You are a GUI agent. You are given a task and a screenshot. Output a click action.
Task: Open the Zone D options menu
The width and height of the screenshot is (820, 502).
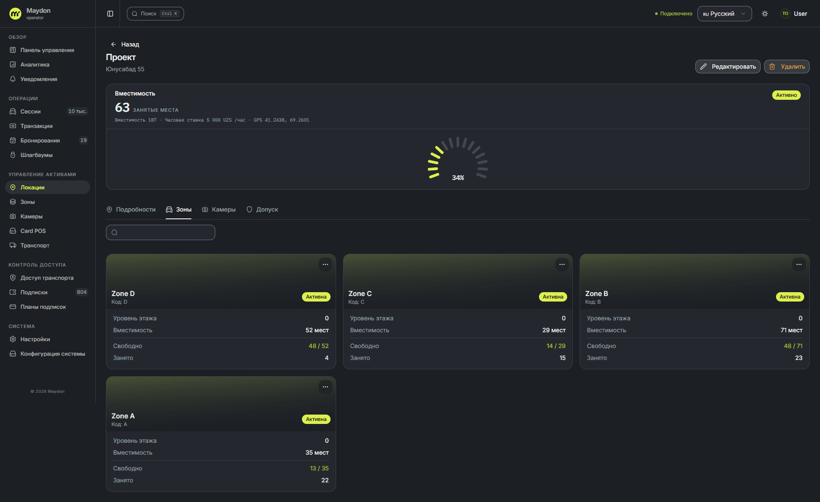pyautogui.click(x=325, y=264)
